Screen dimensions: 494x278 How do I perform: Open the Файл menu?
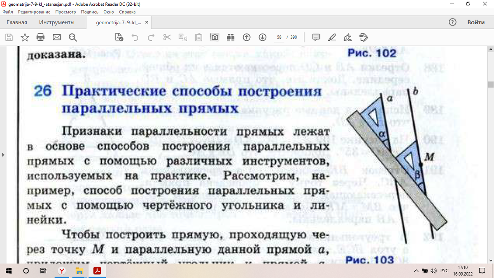(8, 12)
